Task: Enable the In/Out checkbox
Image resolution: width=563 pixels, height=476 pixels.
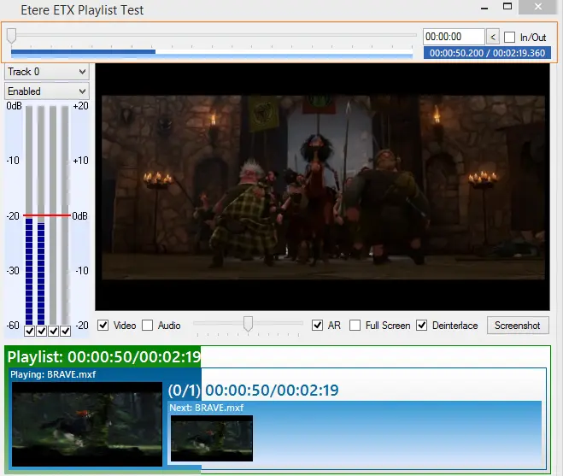Action: coord(510,37)
